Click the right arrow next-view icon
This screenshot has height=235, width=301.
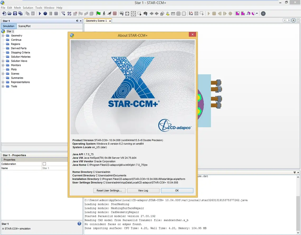pyautogui.click(x=157, y=13)
